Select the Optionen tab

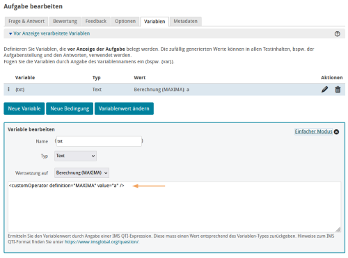pyautogui.click(x=125, y=21)
